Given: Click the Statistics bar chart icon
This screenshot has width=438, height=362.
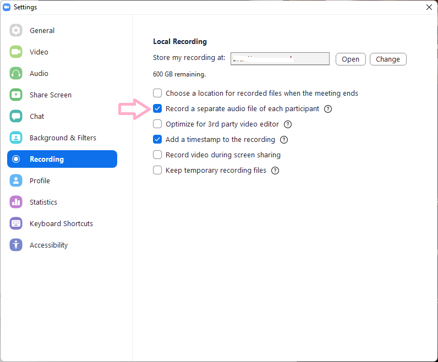Looking at the screenshot, I should pos(16,202).
